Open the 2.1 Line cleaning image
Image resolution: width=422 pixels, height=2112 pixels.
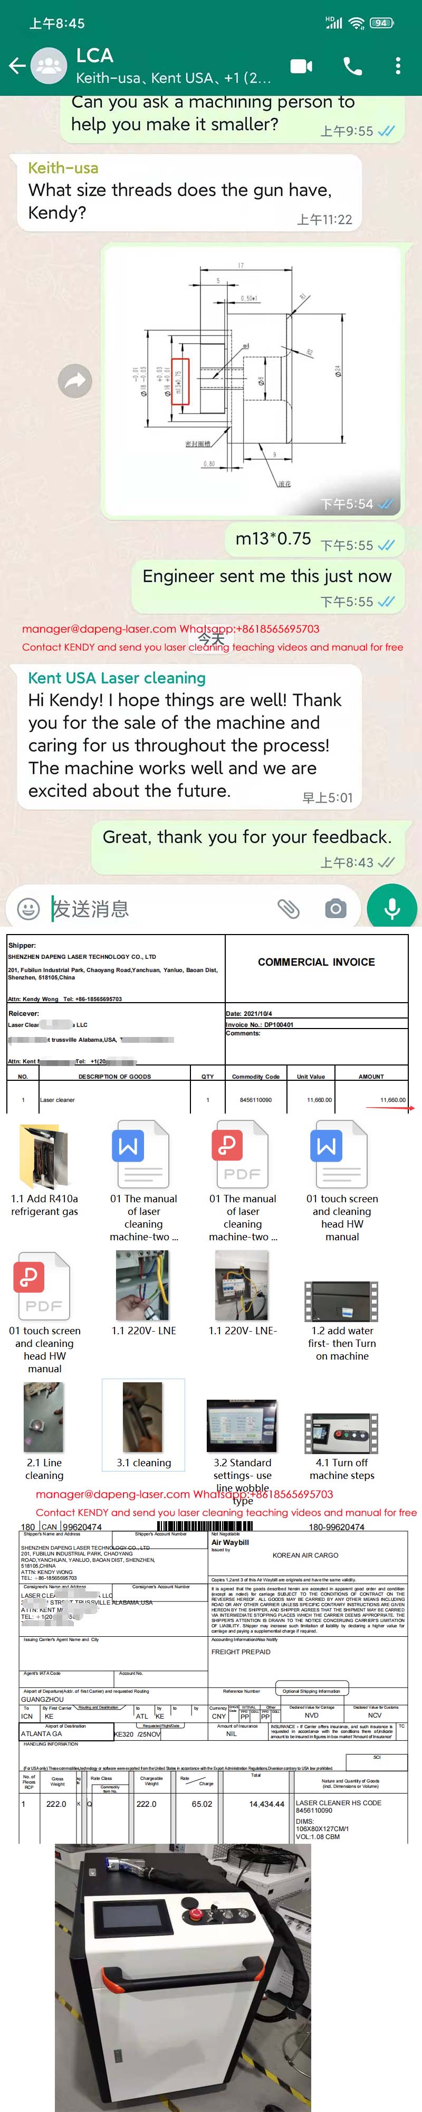[x=44, y=1431]
